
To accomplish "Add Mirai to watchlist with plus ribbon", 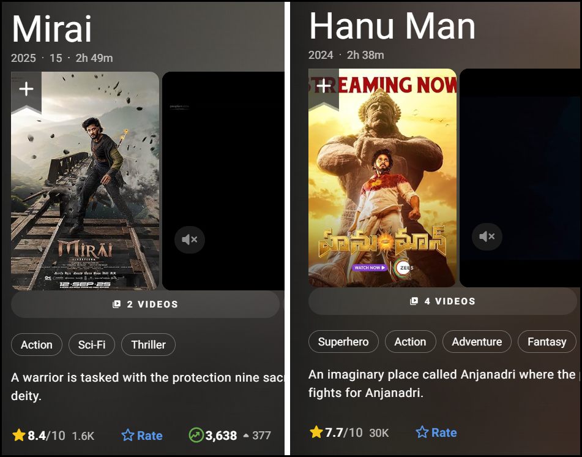I will click(26, 91).
